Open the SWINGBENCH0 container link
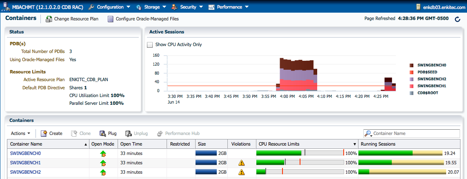 [25, 153]
